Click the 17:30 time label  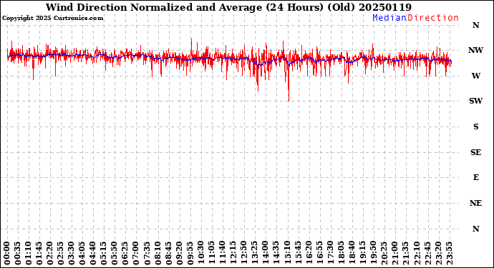coord(330,253)
